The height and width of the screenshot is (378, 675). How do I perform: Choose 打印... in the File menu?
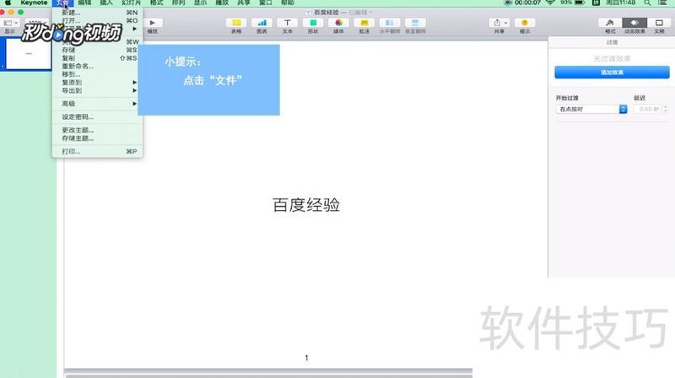97,152
